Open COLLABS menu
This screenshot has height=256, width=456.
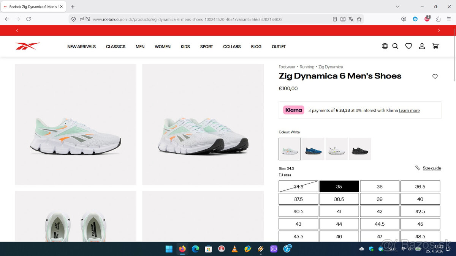[x=232, y=47]
